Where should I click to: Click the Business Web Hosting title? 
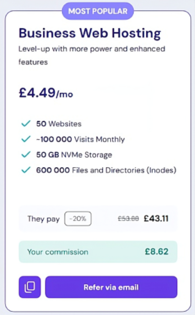90,33
